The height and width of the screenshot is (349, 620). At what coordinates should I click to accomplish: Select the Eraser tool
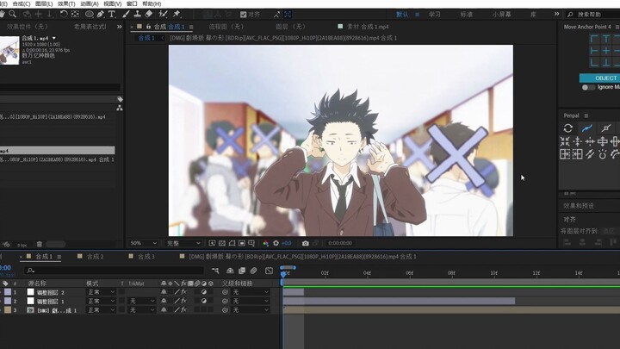point(149,15)
